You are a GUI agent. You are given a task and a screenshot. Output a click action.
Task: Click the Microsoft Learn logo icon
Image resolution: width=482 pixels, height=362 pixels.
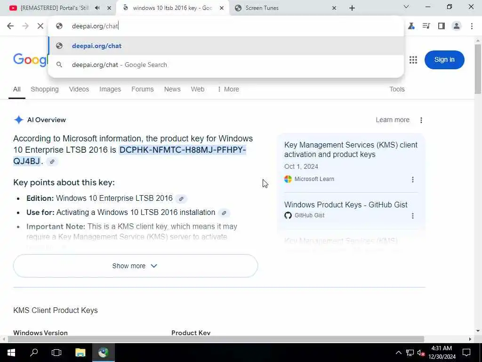pyautogui.click(x=288, y=179)
